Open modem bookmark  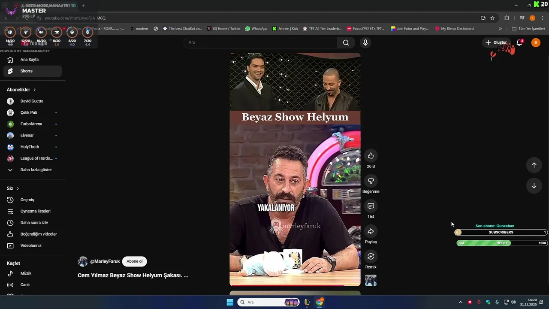click(x=139, y=29)
